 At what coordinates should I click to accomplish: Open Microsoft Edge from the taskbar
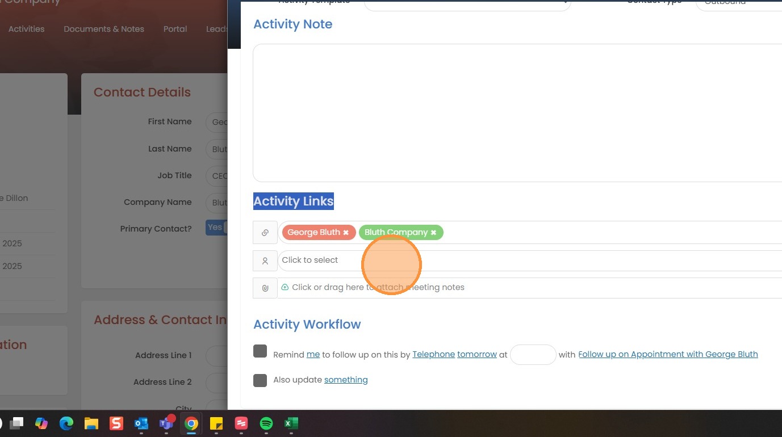pyautogui.click(x=66, y=423)
